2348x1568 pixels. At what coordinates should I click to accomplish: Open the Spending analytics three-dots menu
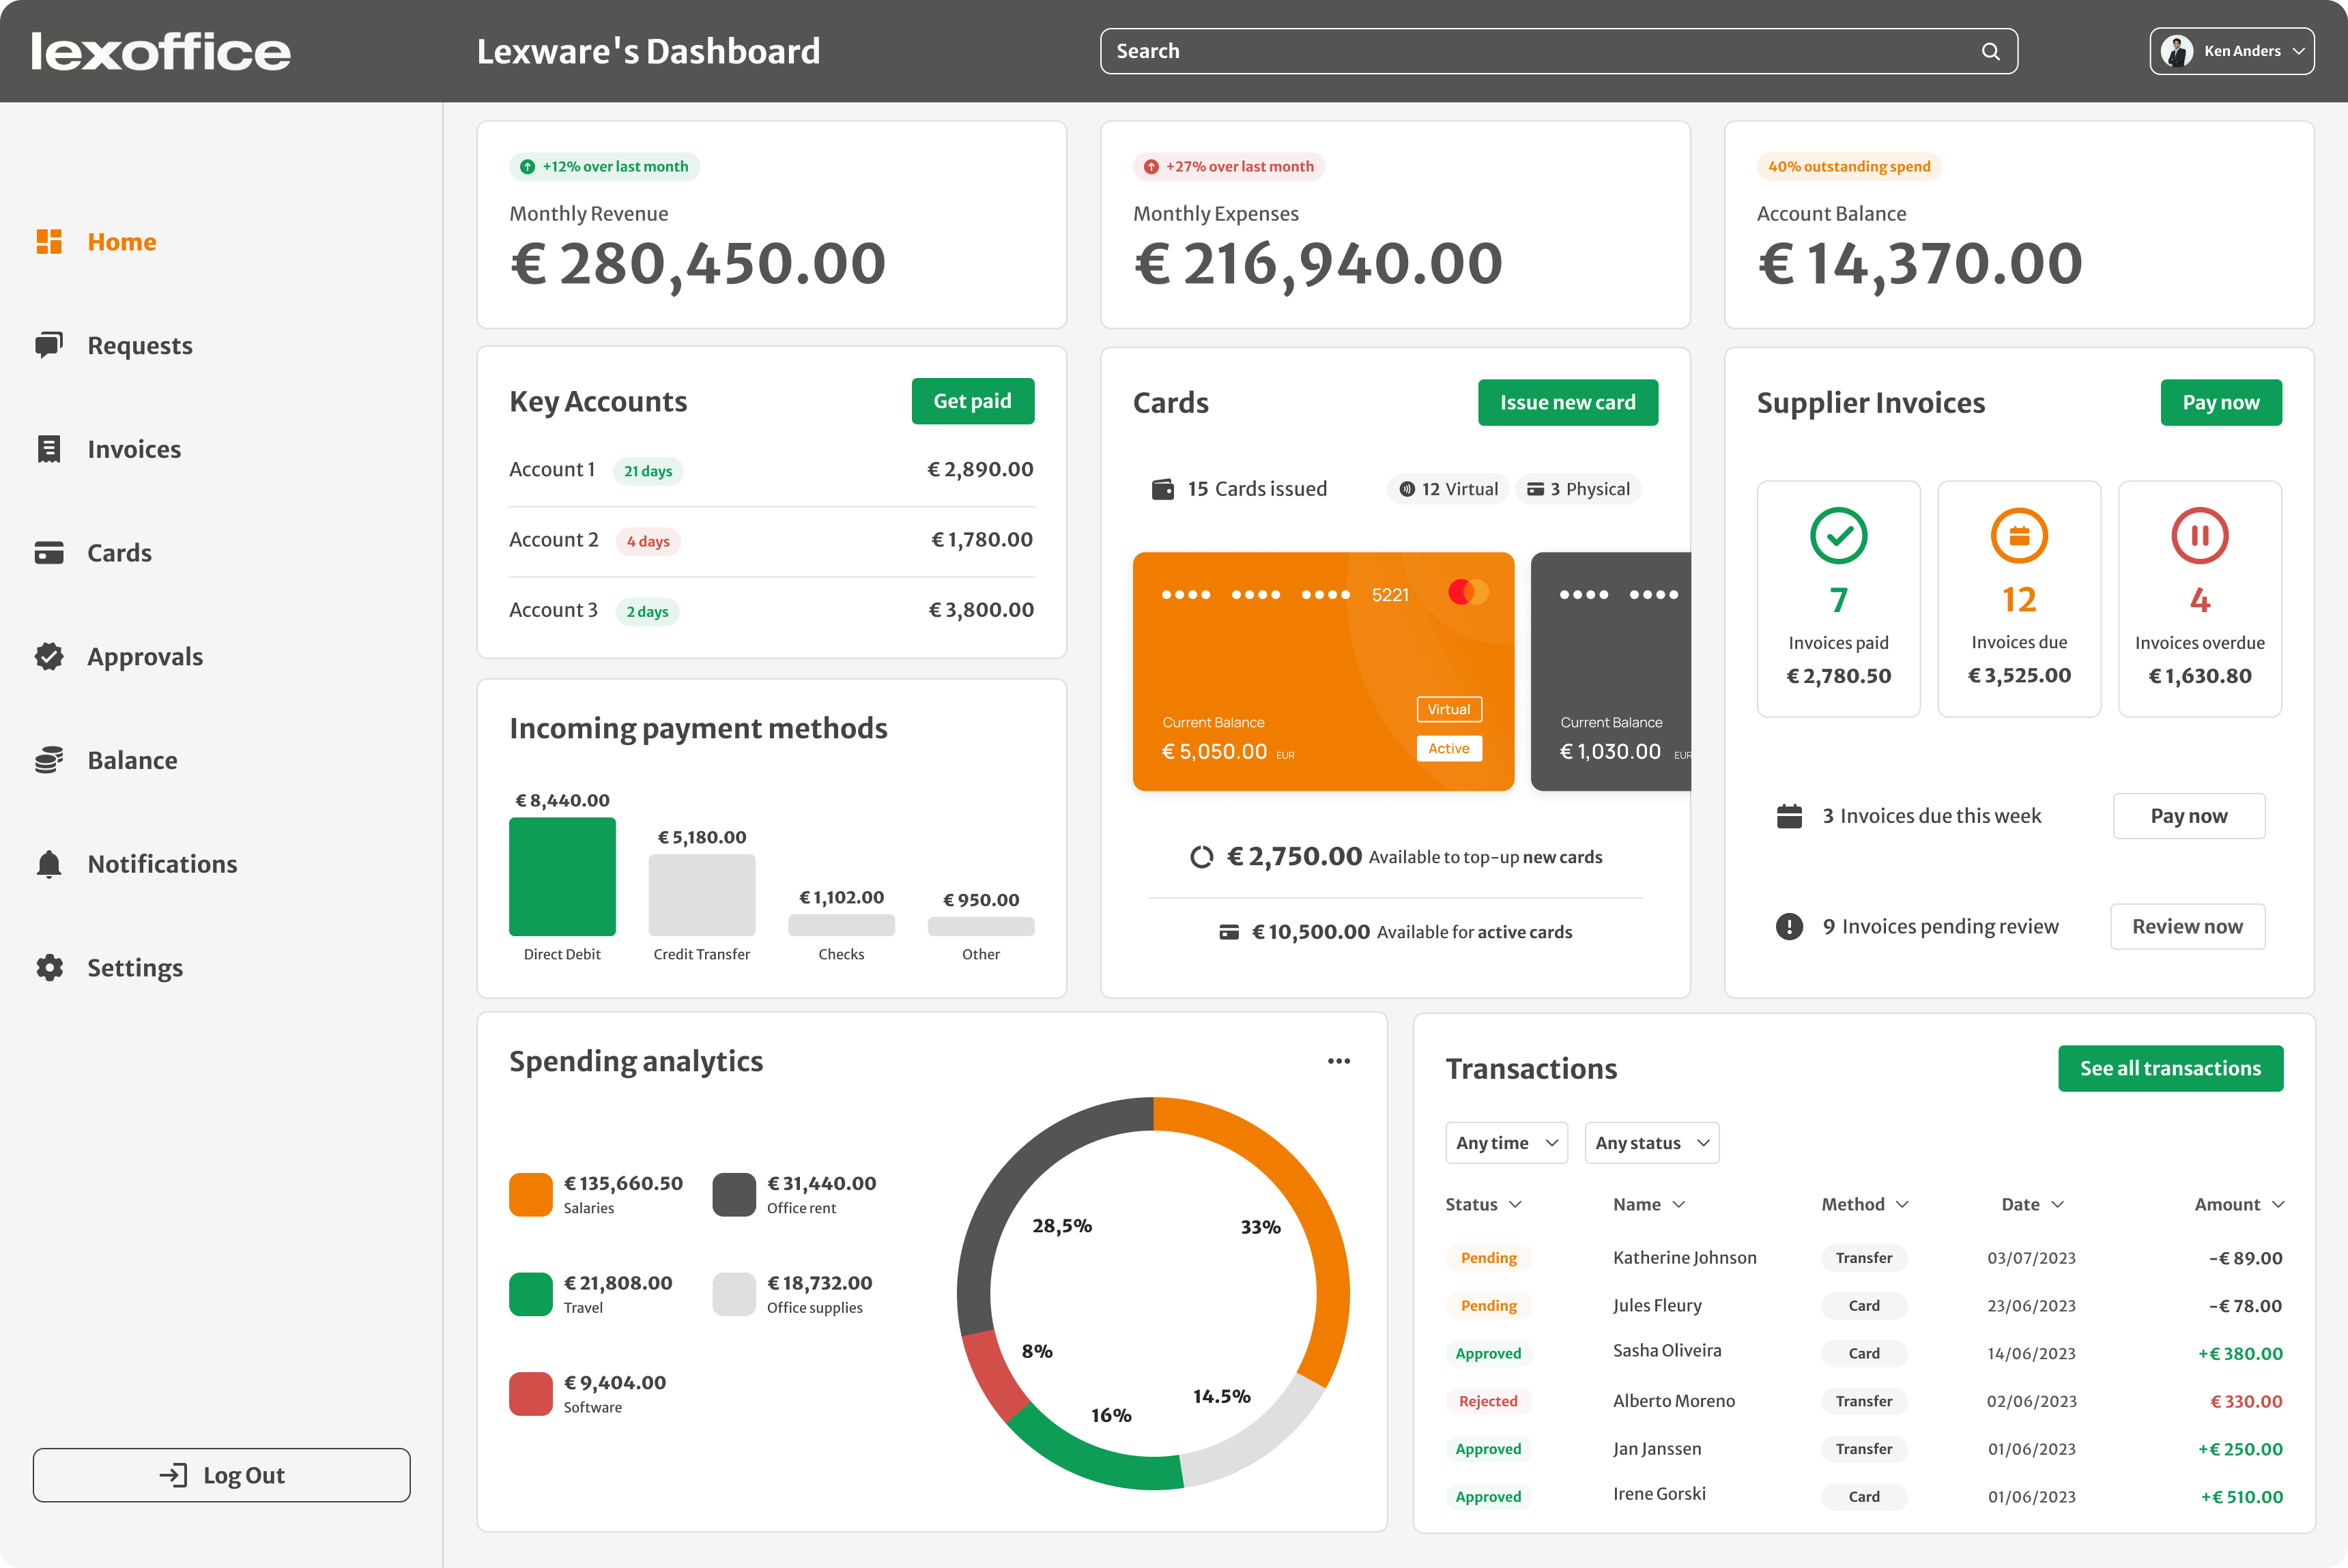1338,1061
